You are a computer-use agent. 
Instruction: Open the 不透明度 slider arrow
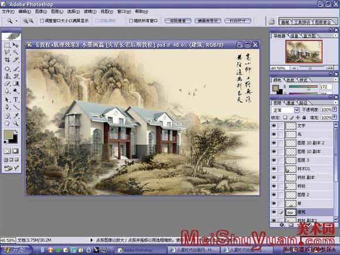pyautogui.click(x=334, y=110)
